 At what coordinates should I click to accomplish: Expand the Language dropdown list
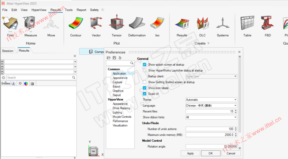tap(211, 105)
